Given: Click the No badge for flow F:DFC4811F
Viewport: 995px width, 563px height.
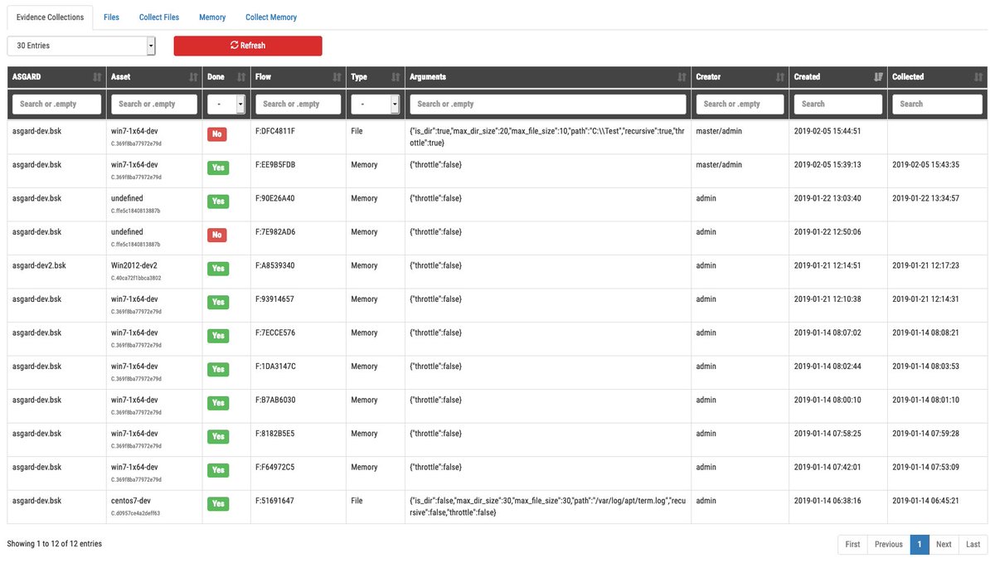Looking at the screenshot, I should [217, 133].
